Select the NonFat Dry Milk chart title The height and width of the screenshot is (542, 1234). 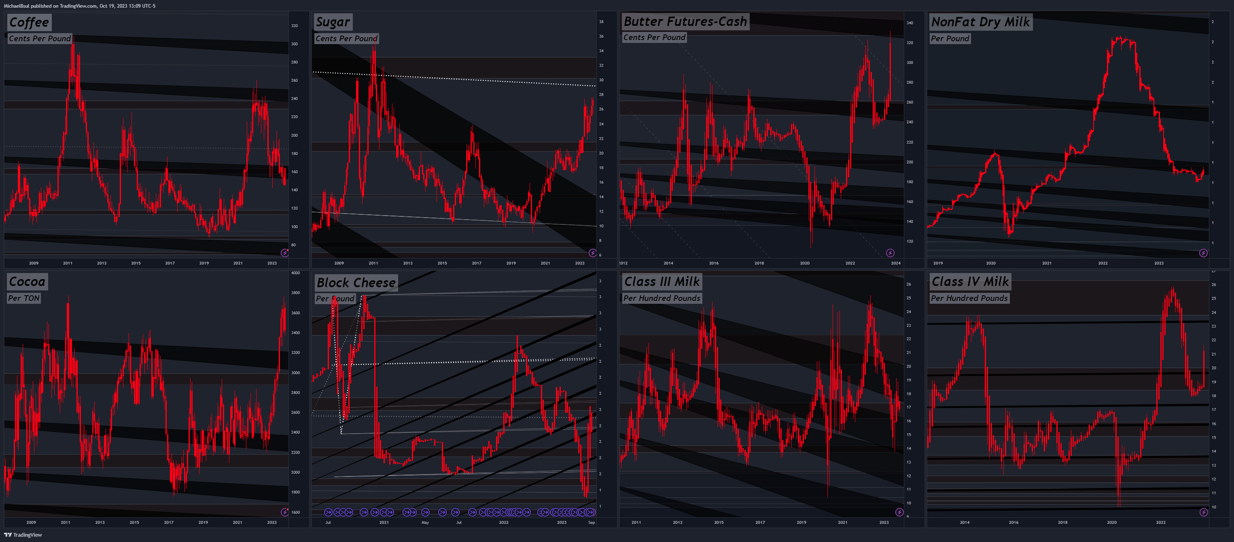point(981,22)
